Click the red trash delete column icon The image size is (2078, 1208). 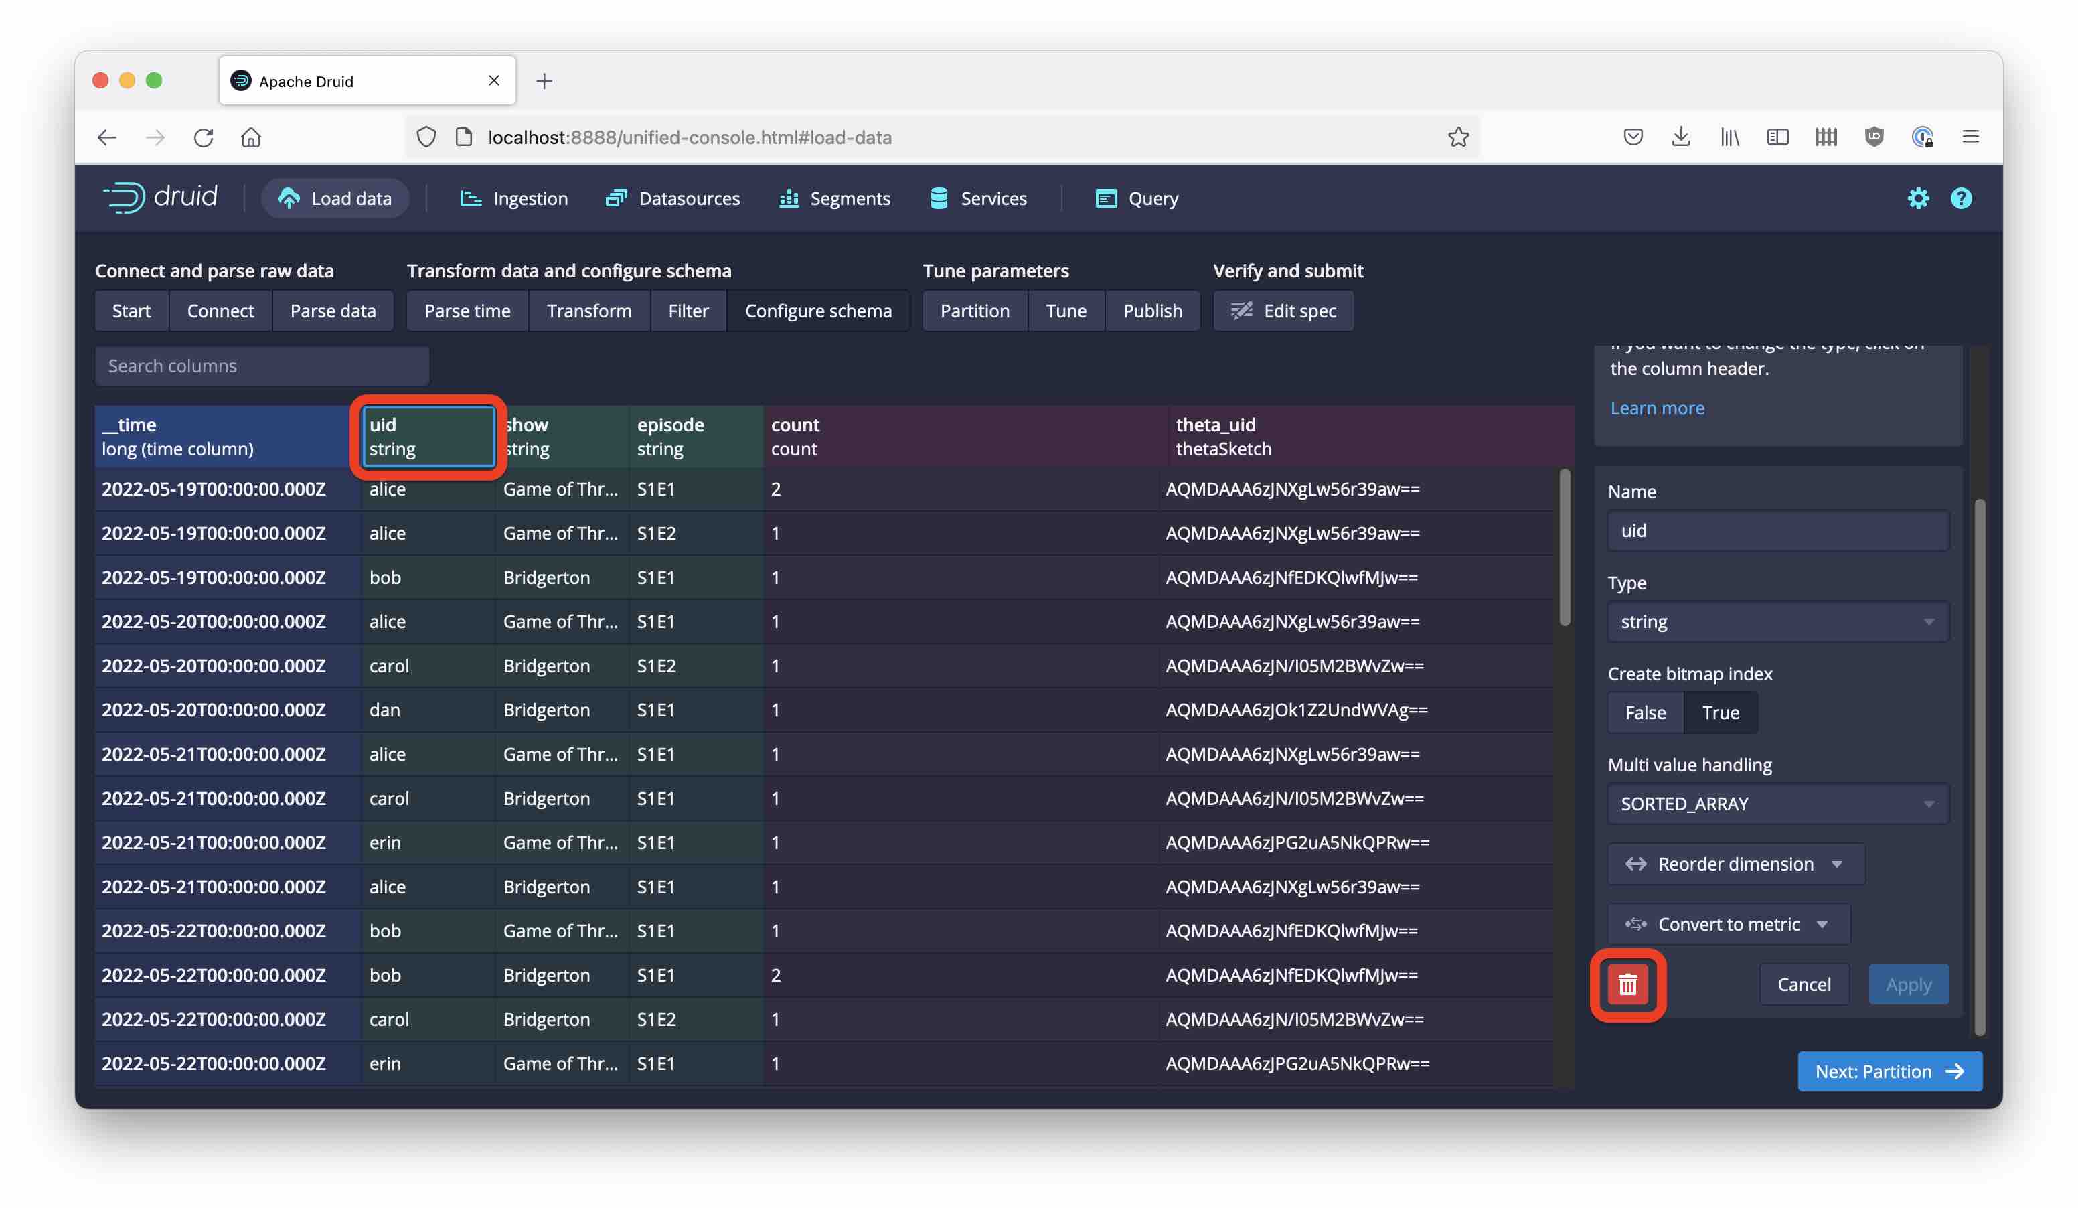point(1627,984)
